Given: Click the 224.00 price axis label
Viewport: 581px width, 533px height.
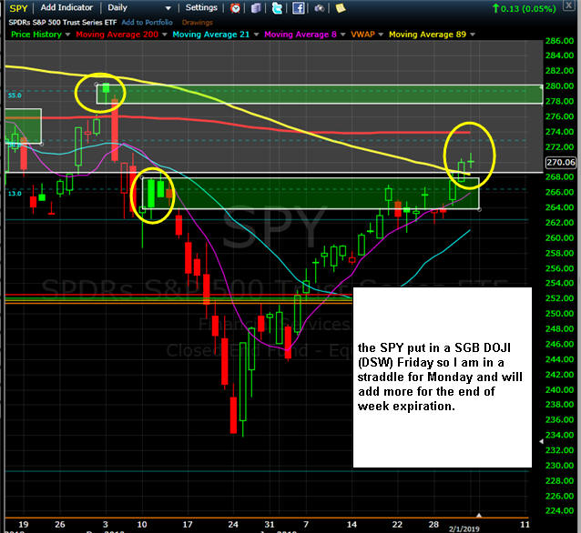Looking at the screenshot, I should click(x=559, y=511).
